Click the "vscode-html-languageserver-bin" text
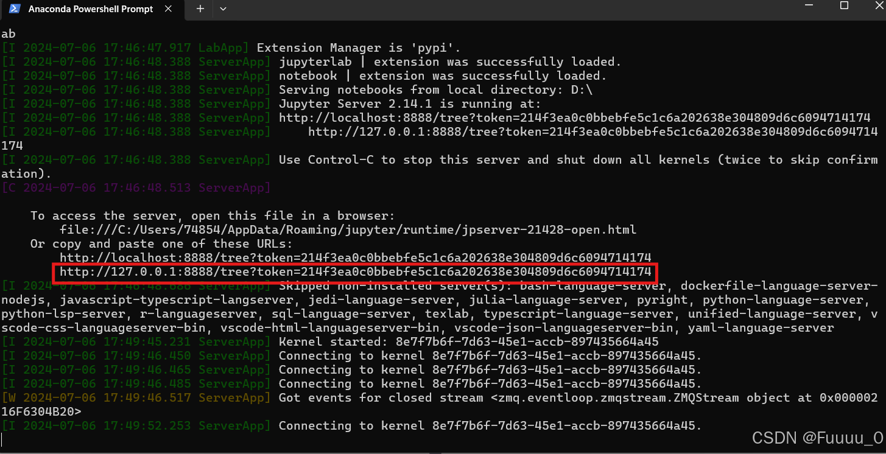 point(329,328)
